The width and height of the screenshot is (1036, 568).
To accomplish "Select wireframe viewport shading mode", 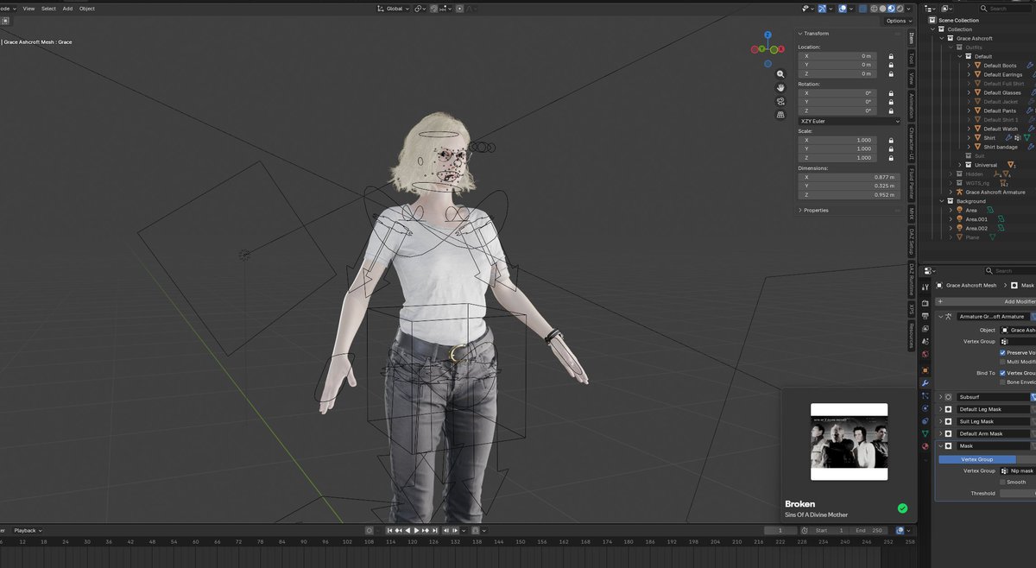I will click(x=874, y=9).
